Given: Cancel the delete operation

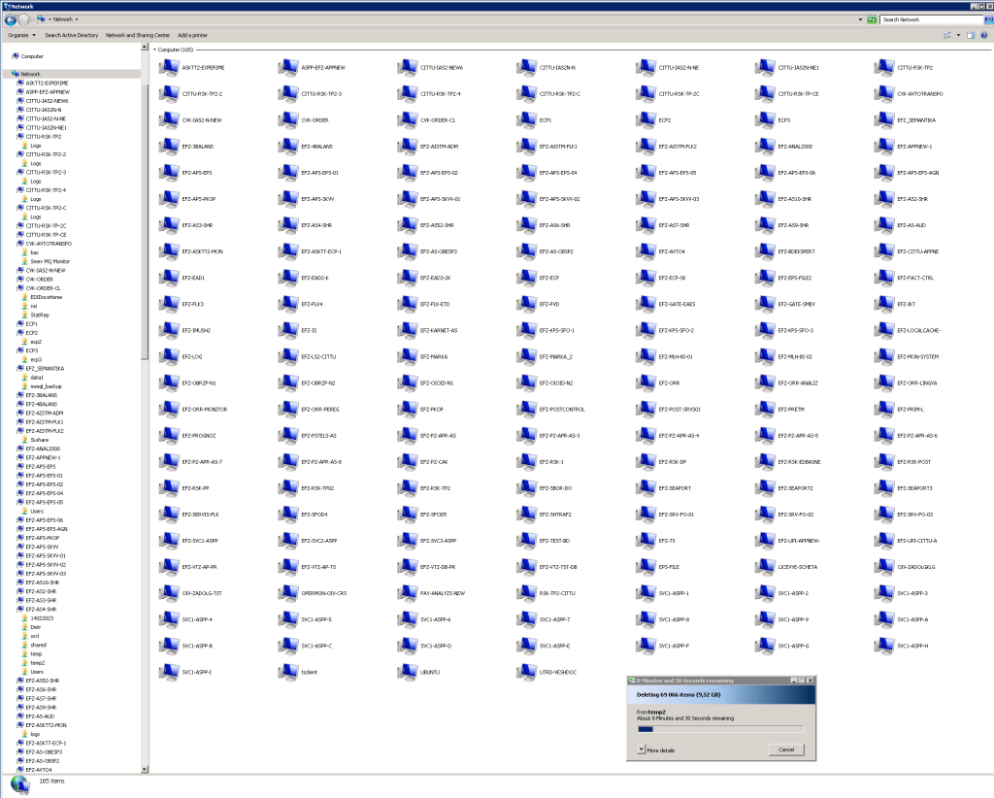Looking at the screenshot, I should point(785,749).
